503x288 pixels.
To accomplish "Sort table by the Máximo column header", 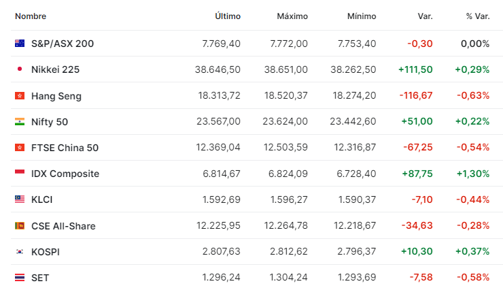I will tap(292, 16).
